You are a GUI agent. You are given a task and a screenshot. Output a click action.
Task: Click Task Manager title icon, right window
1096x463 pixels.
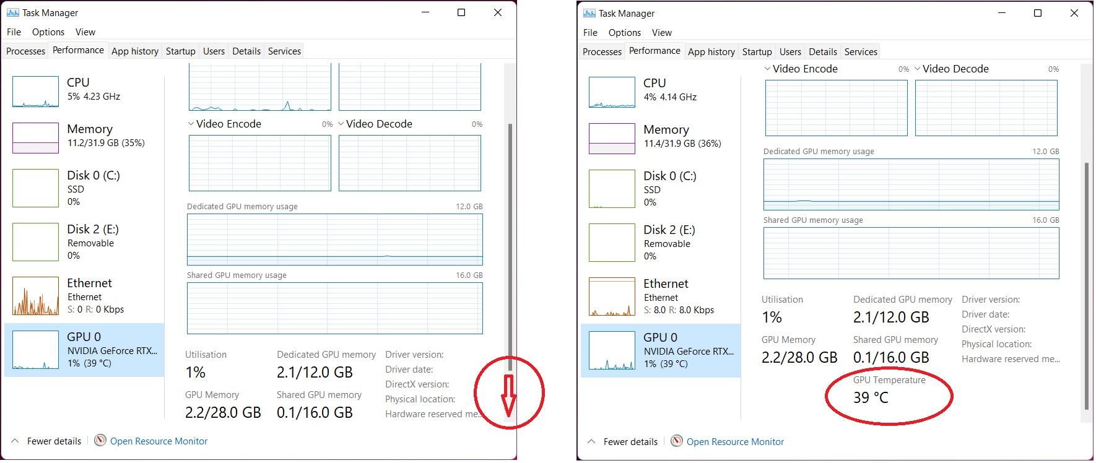(589, 13)
